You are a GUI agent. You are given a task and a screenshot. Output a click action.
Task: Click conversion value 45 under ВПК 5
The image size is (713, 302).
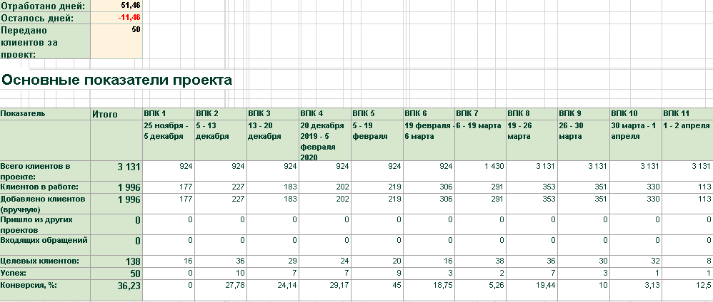click(x=377, y=290)
